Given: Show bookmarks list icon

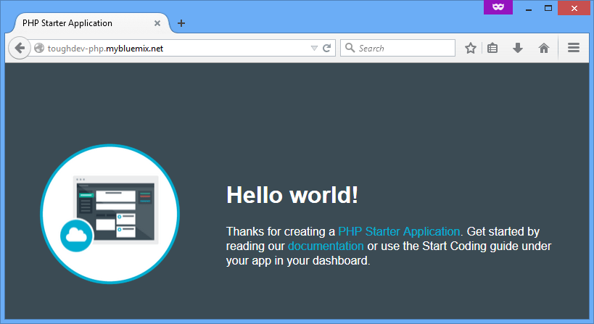Looking at the screenshot, I should coord(492,48).
